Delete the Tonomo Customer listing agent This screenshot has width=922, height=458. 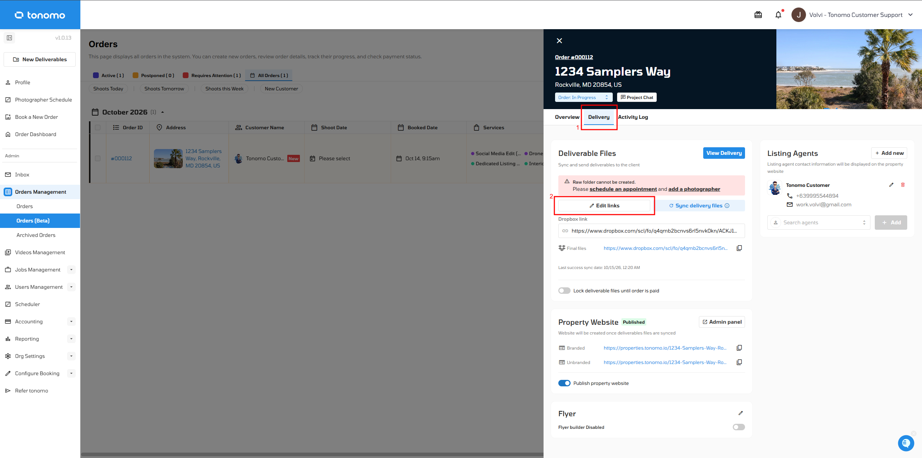(903, 185)
